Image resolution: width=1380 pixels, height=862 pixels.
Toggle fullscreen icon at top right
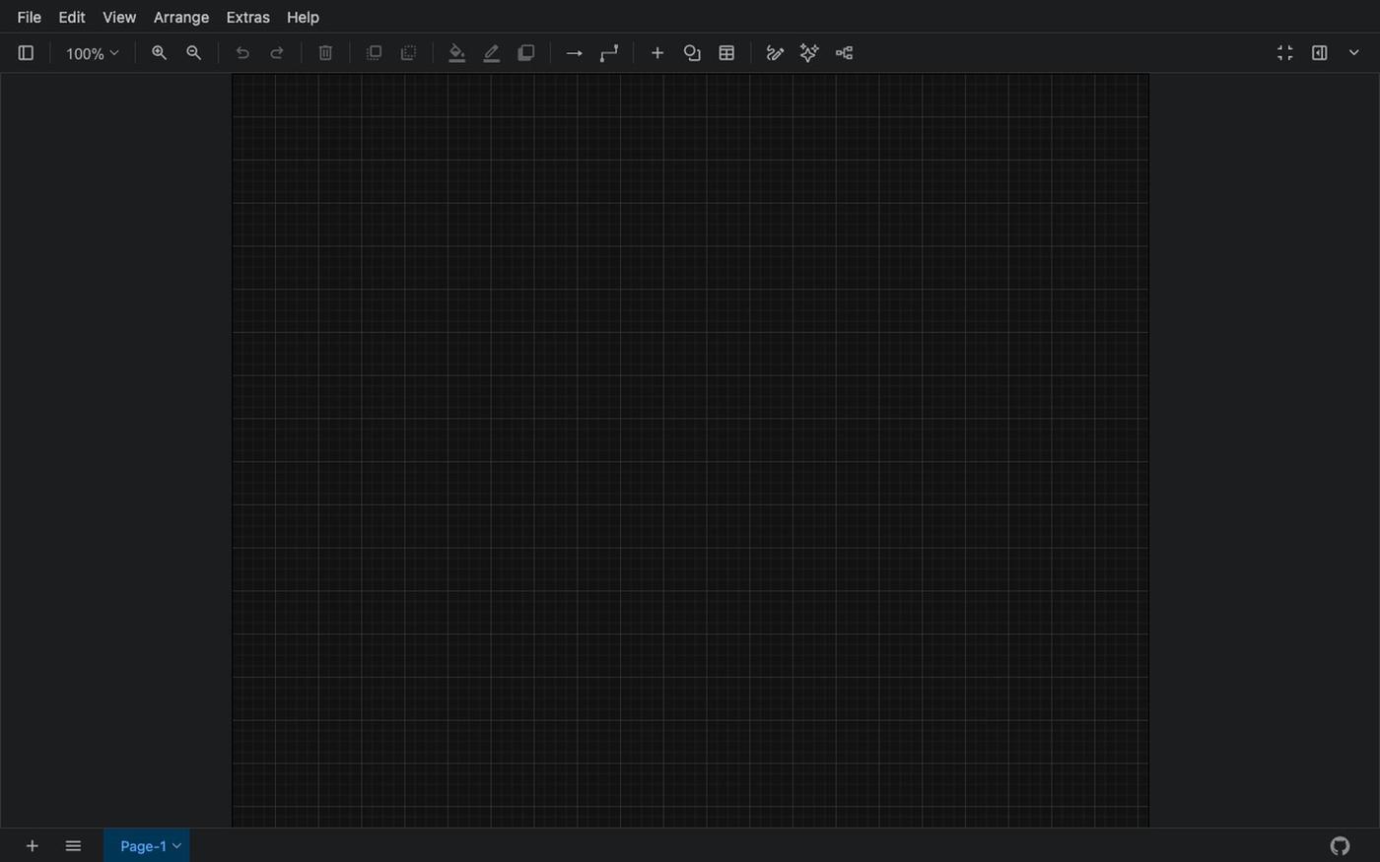click(1285, 53)
